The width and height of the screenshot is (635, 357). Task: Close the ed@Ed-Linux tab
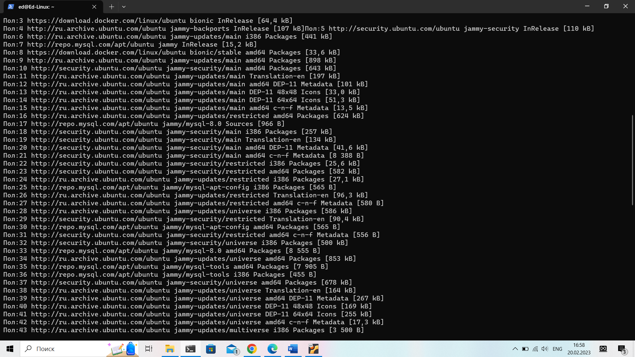point(94,7)
